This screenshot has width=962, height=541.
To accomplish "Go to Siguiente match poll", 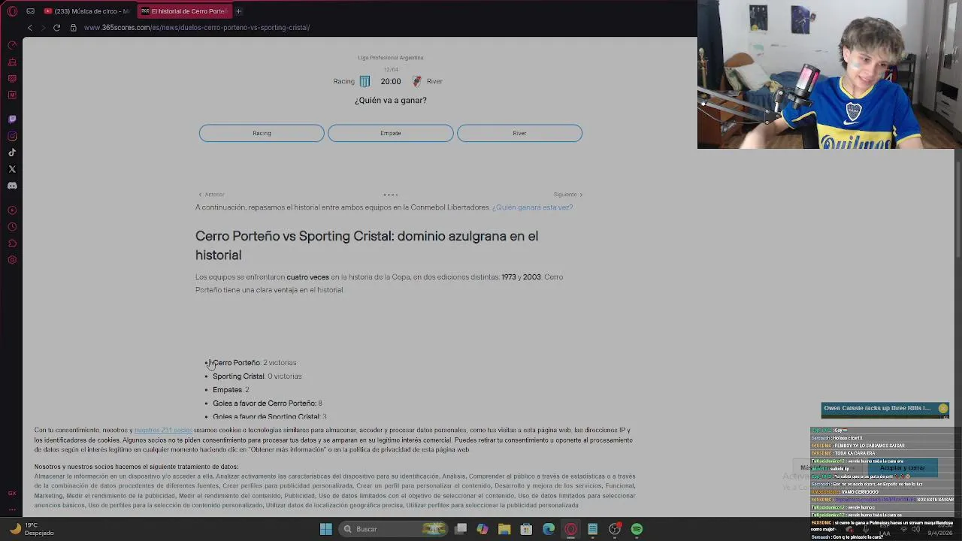I will coord(568,195).
